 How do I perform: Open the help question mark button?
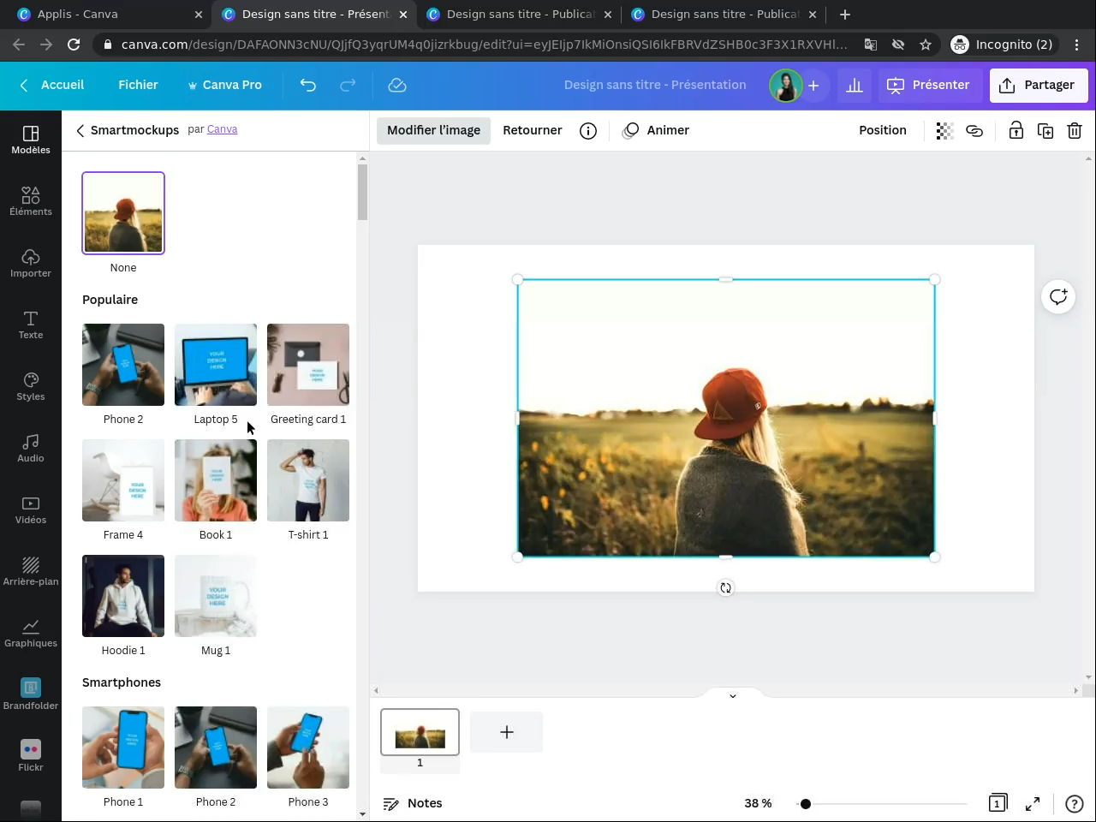(x=1075, y=803)
